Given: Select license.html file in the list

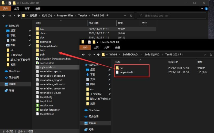Looking at the screenshot, I should click(47, 63).
